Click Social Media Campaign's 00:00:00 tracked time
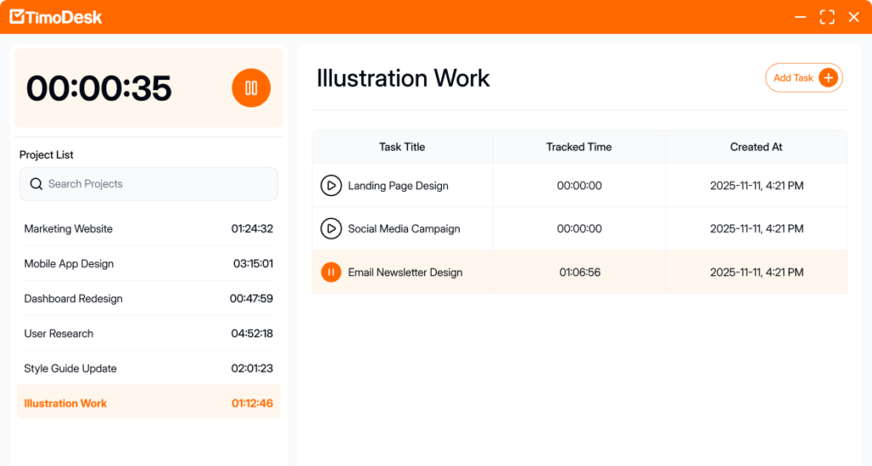This screenshot has width=872, height=466. (579, 228)
